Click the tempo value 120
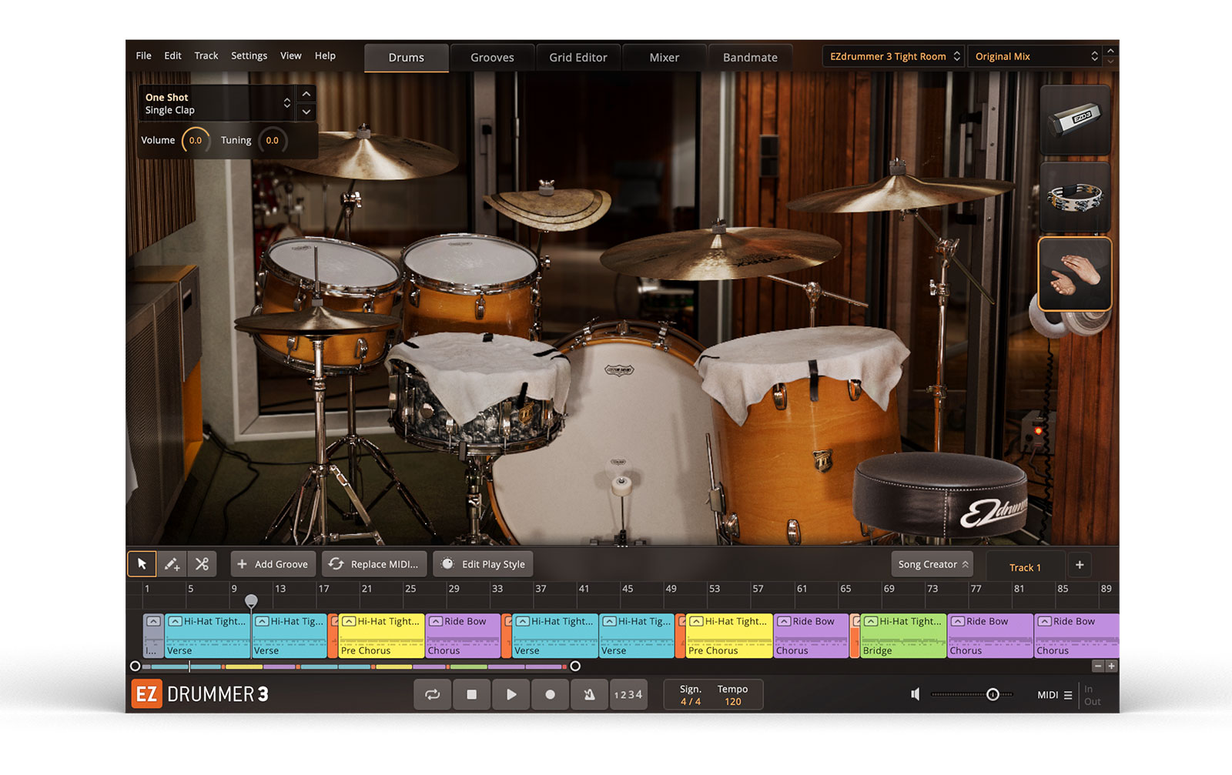 click(732, 701)
